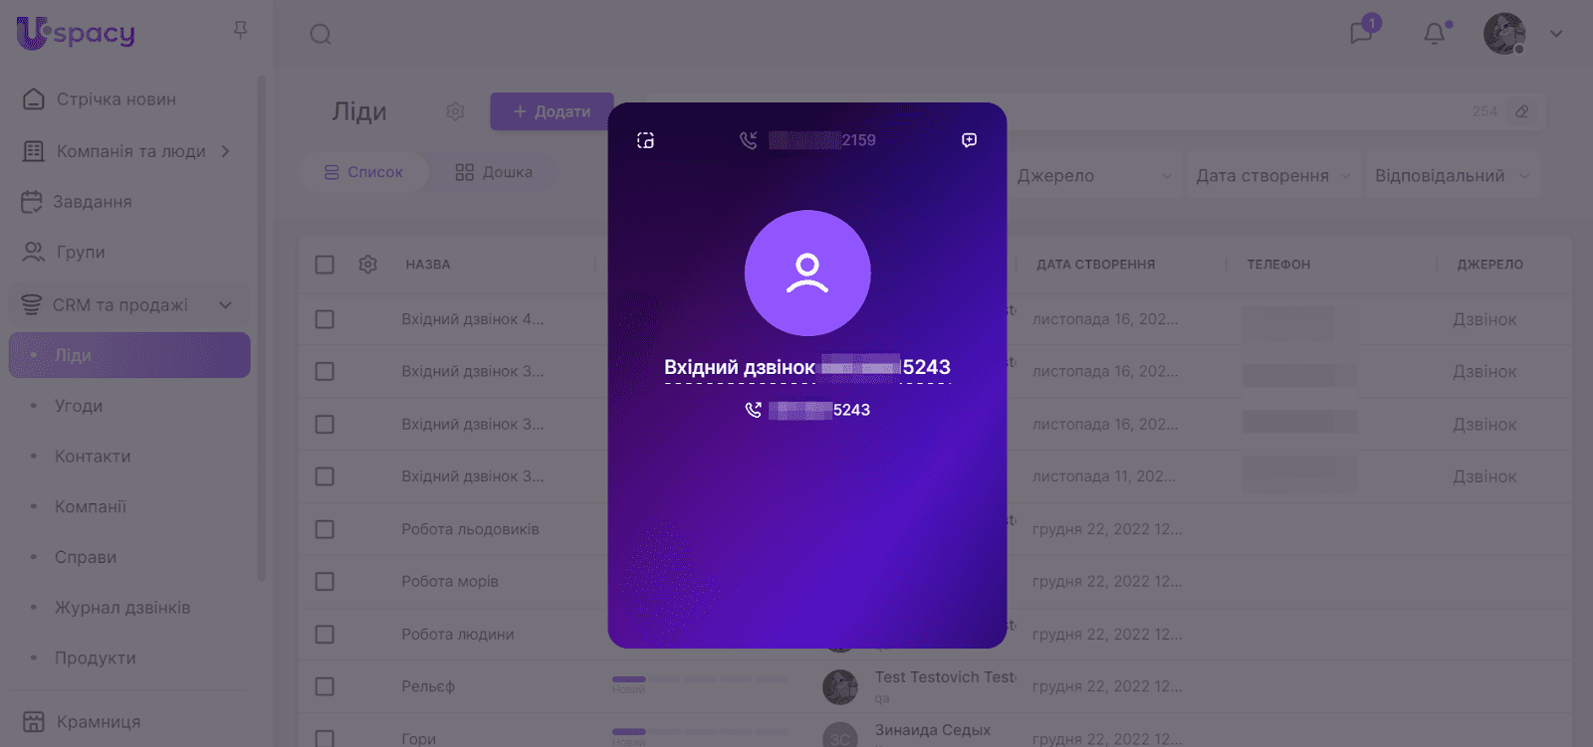Open Компанії in the sidebar
The image size is (1593, 747).
pyautogui.click(x=91, y=507)
